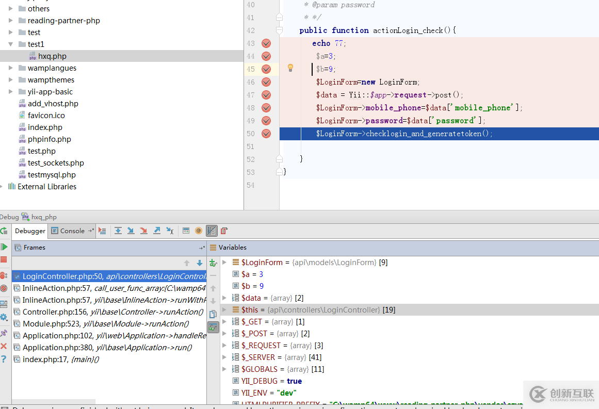
Task: Select InlineAction.php:57 call_user_func_array frame
Action: pyautogui.click(x=109, y=288)
